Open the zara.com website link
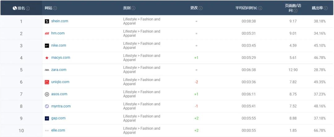This screenshot has height=137, width=334. click(x=59, y=70)
